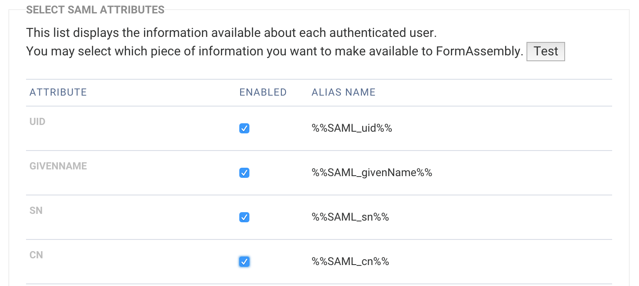
Task: Select the %%SAML_givenName%% alias text
Action: (372, 173)
